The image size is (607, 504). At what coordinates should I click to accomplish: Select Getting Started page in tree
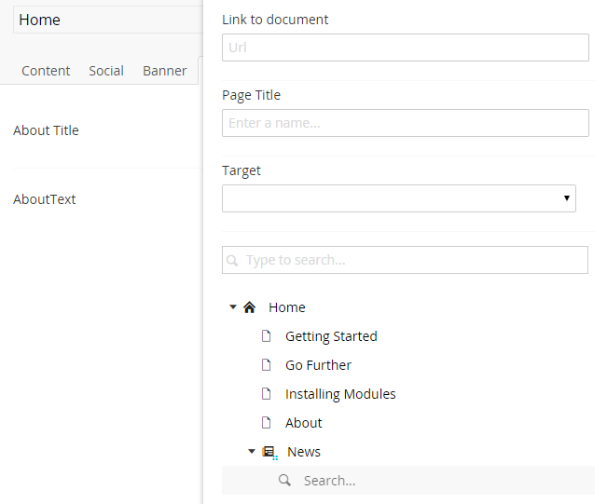pyautogui.click(x=331, y=336)
